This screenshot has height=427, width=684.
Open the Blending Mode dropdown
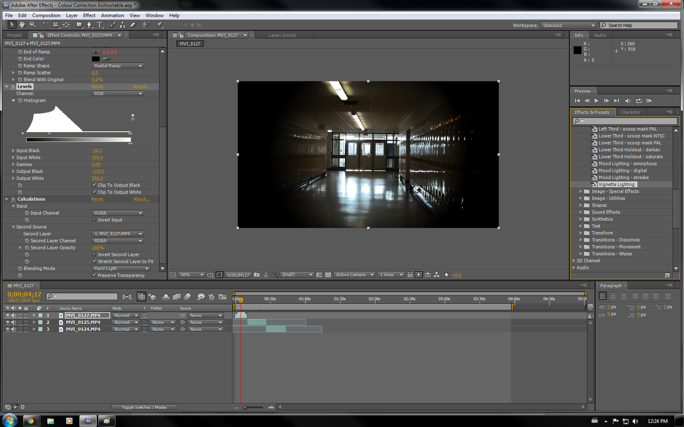click(121, 269)
